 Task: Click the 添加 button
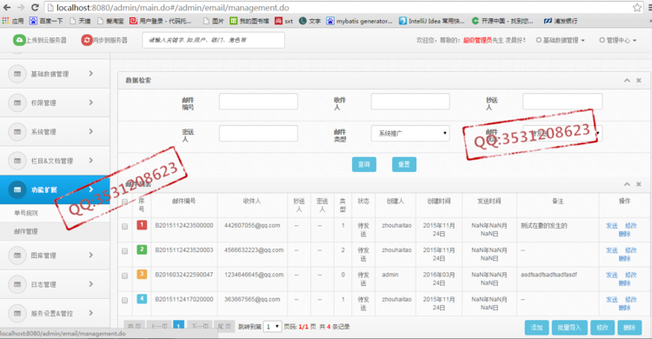click(x=537, y=328)
